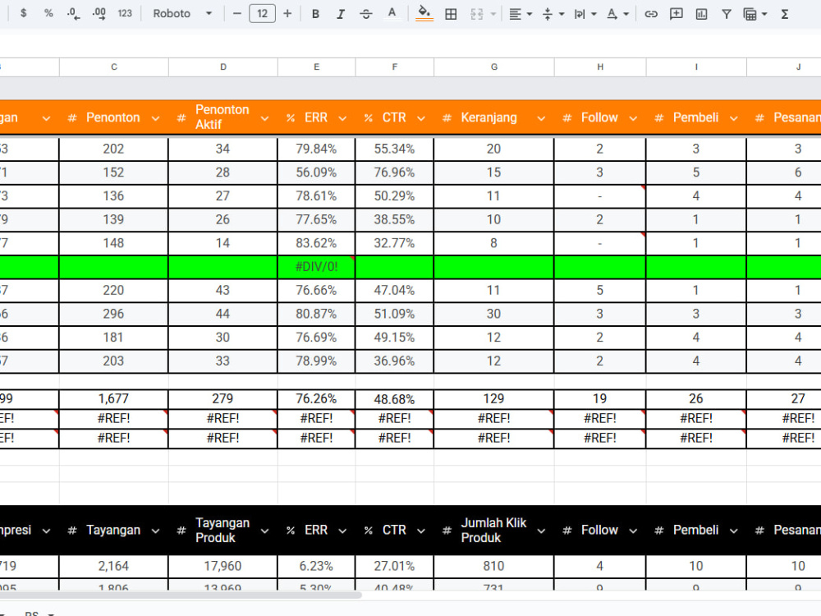Image resolution: width=821 pixels, height=616 pixels.
Task: Open more number formats (123)
Action: pyautogui.click(x=125, y=14)
